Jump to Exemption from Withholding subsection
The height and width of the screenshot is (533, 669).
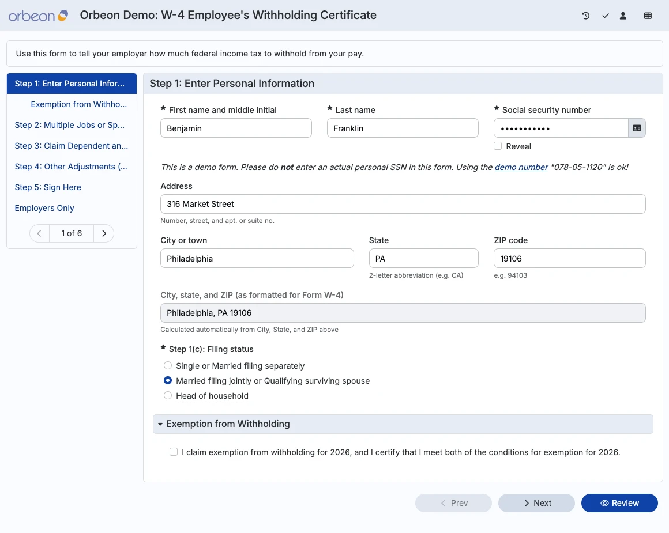79,104
